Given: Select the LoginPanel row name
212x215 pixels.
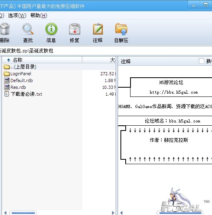Looking at the screenshot, I should pos(21,74).
